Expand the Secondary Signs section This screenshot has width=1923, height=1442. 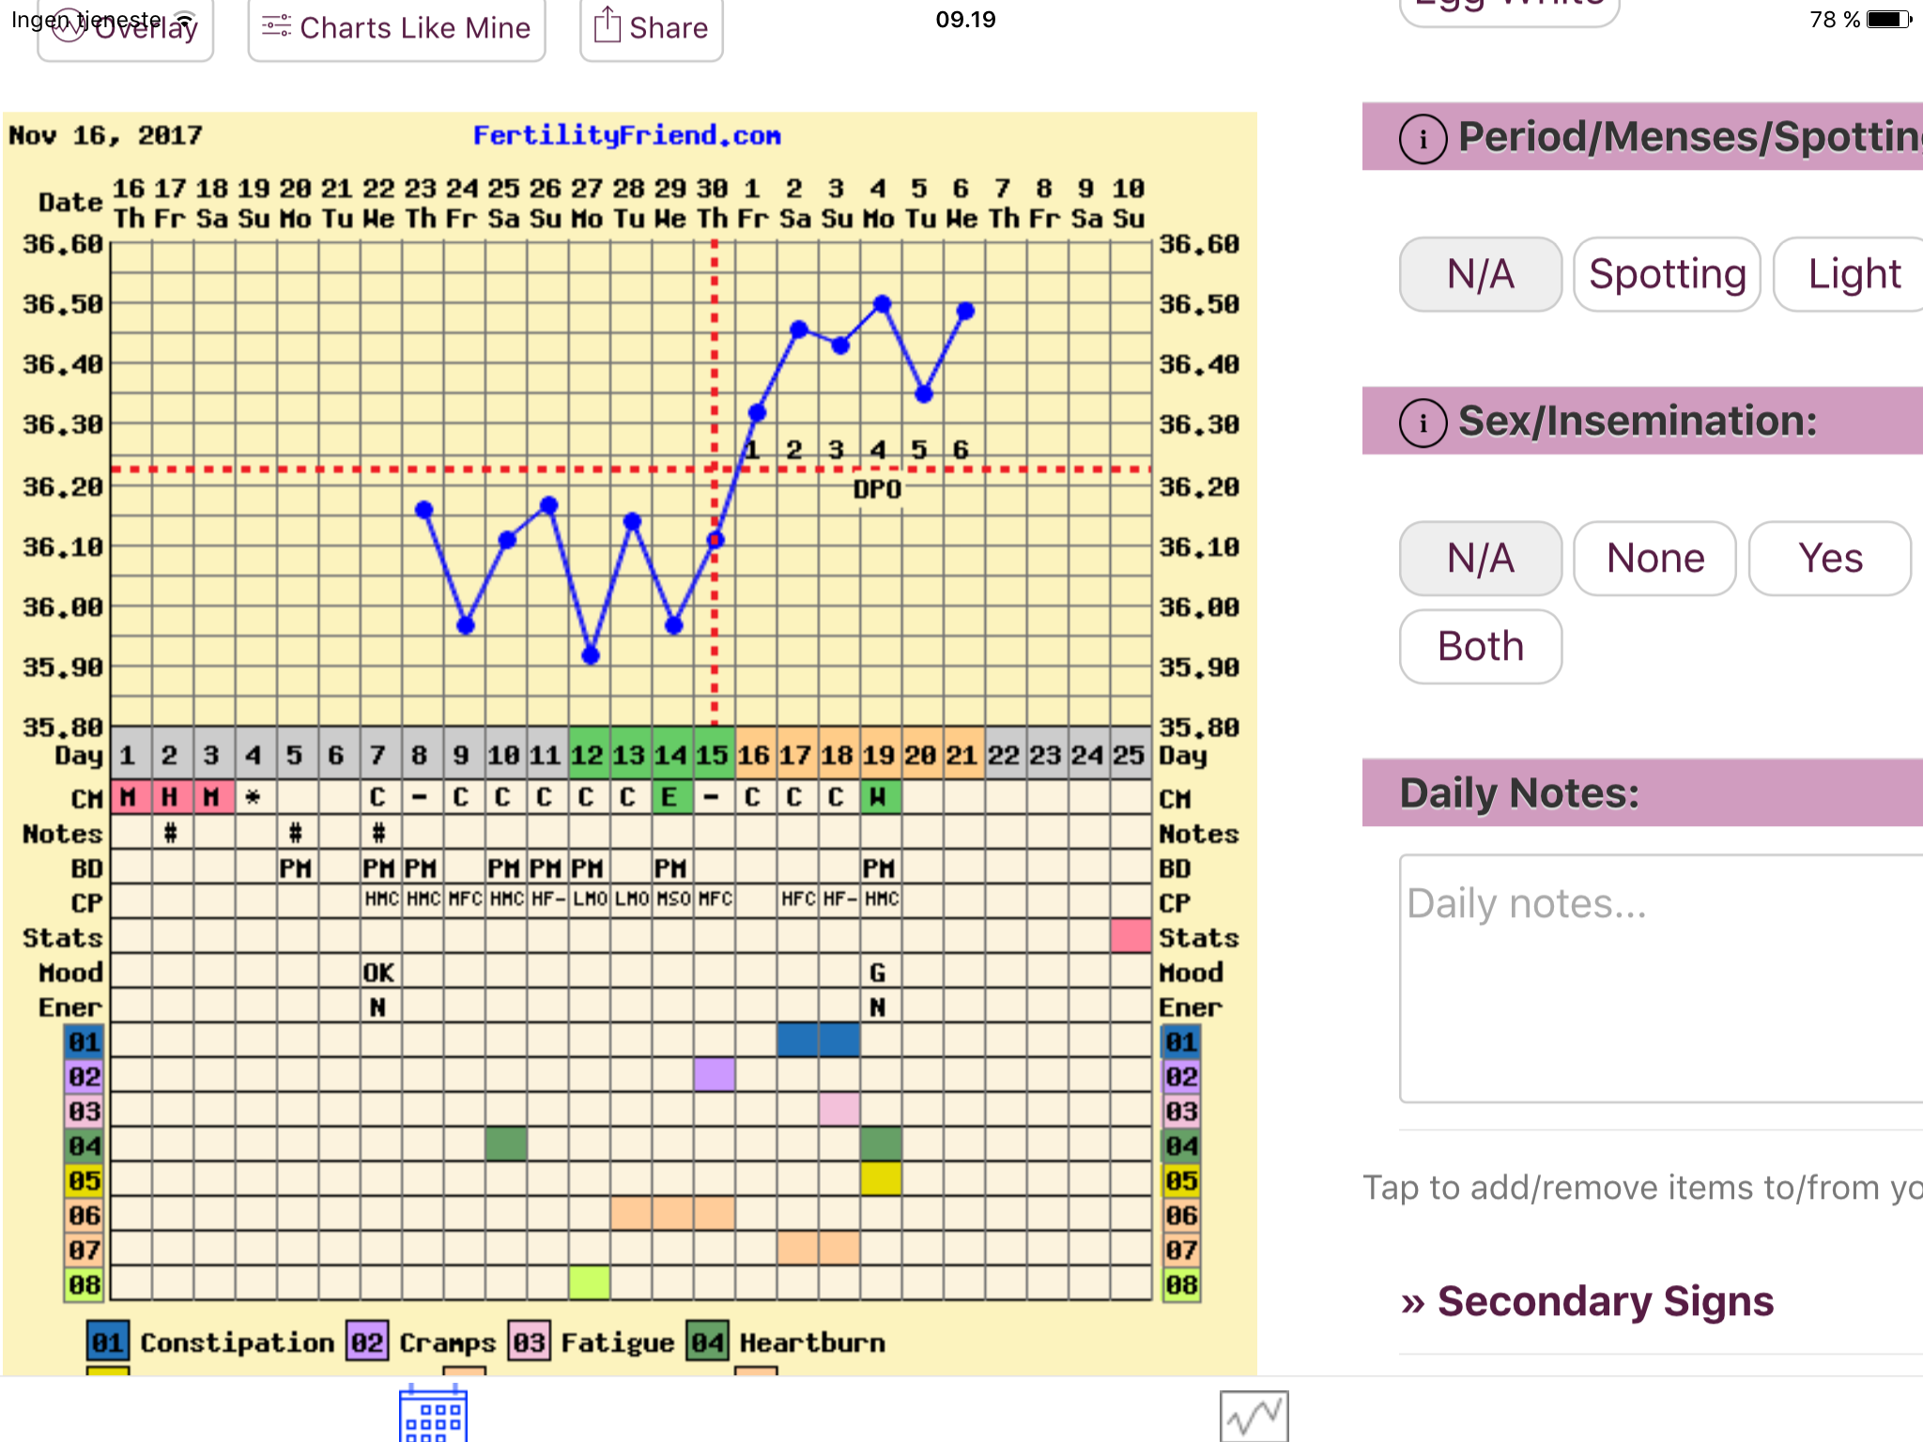click(x=1587, y=1302)
